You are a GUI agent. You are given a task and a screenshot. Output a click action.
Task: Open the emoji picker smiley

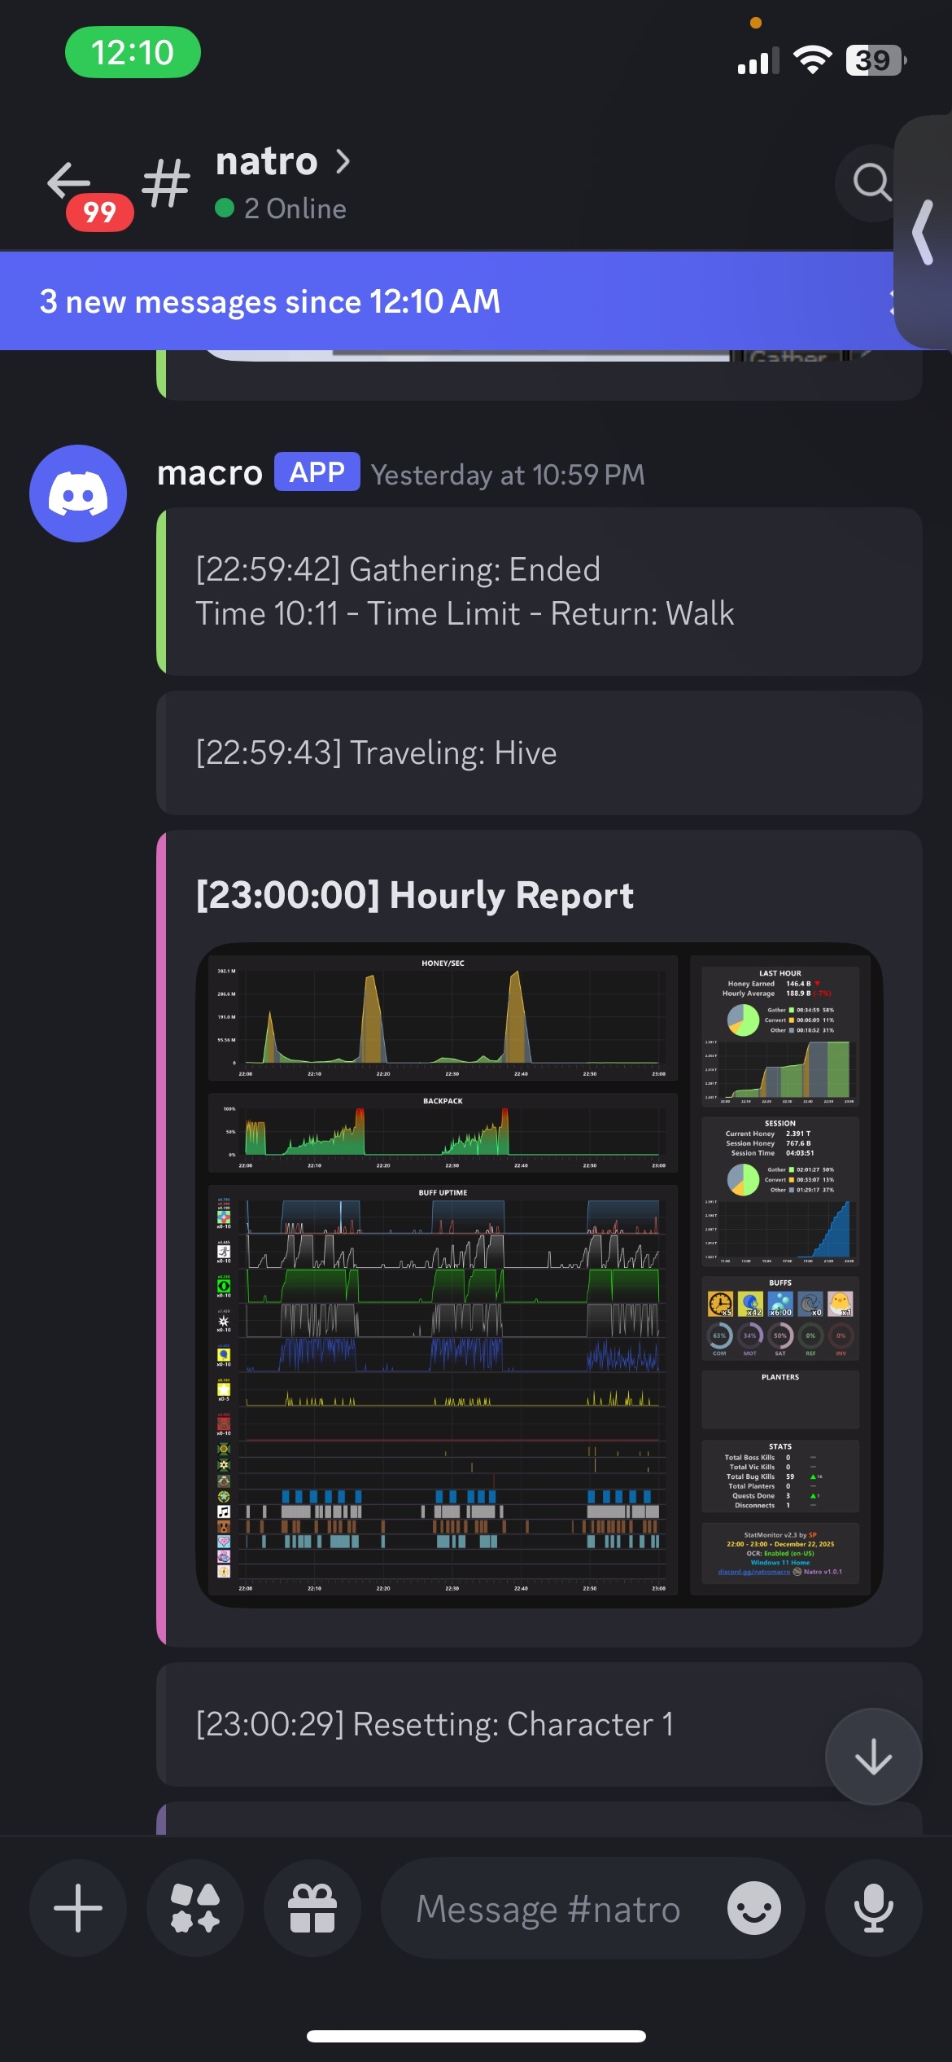(754, 1908)
